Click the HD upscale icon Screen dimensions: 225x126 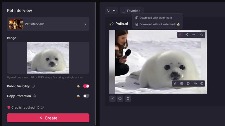coord(182,83)
